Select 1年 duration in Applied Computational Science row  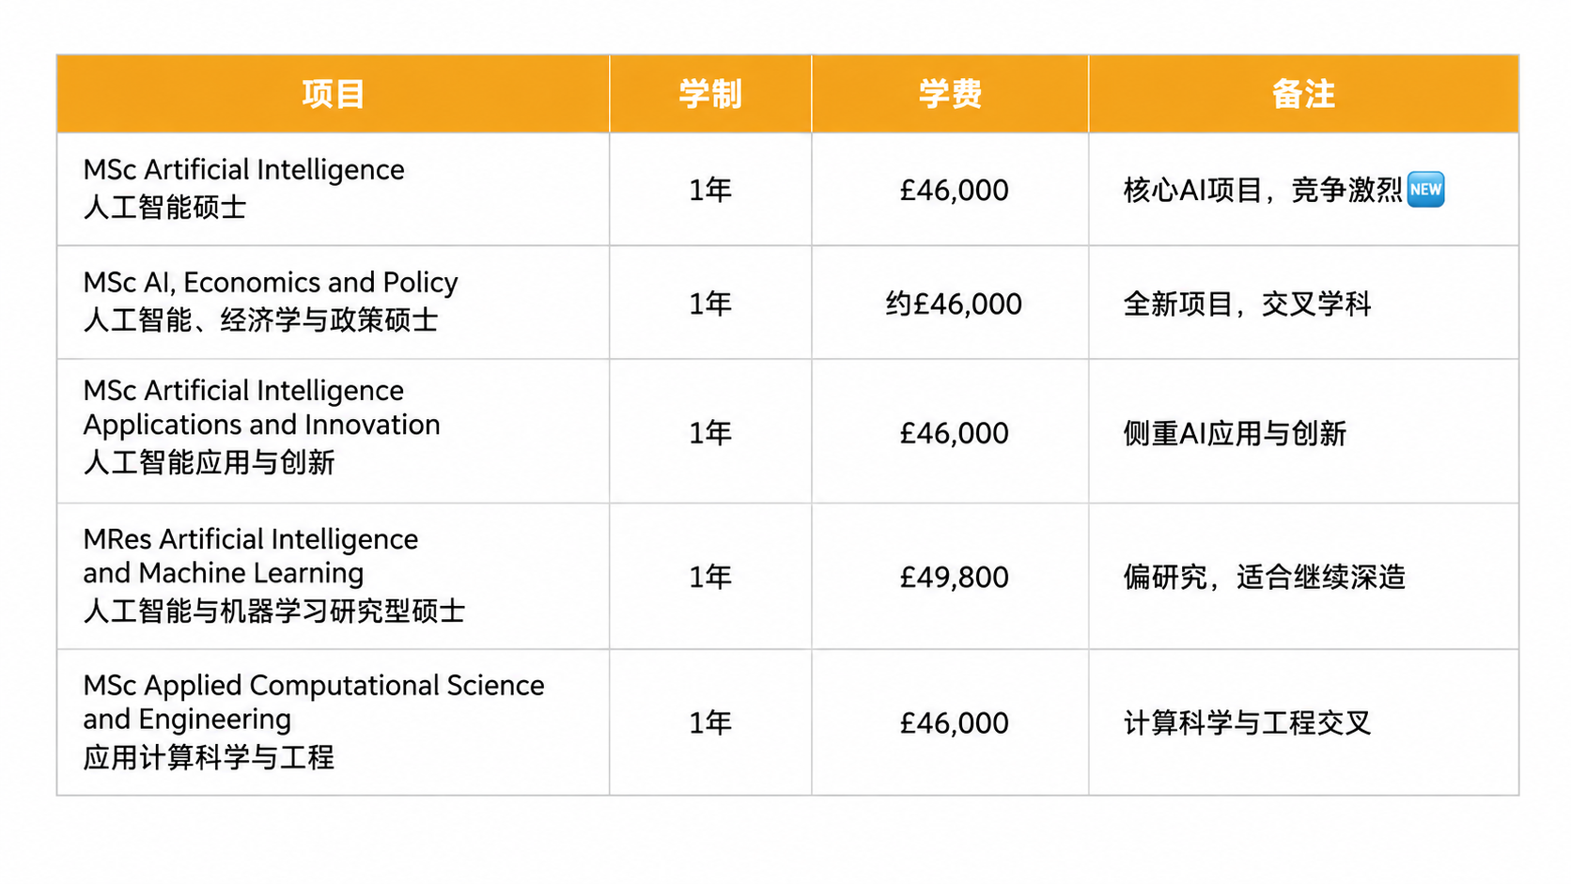(710, 722)
